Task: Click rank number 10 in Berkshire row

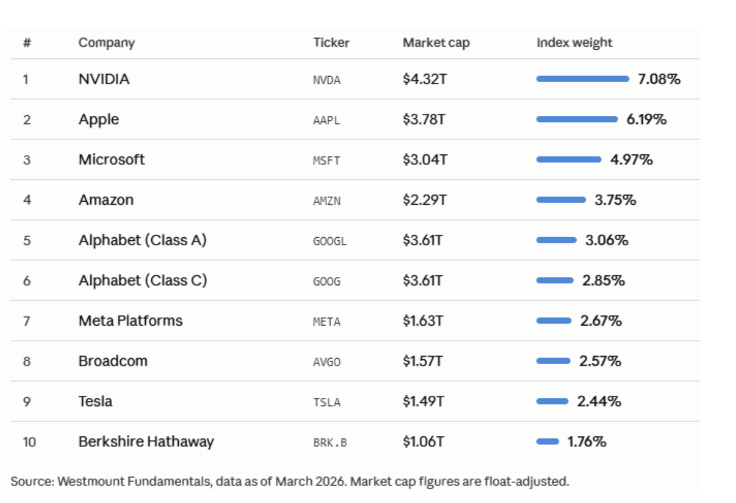Action: pyautogui.click(x=29, y=443)
